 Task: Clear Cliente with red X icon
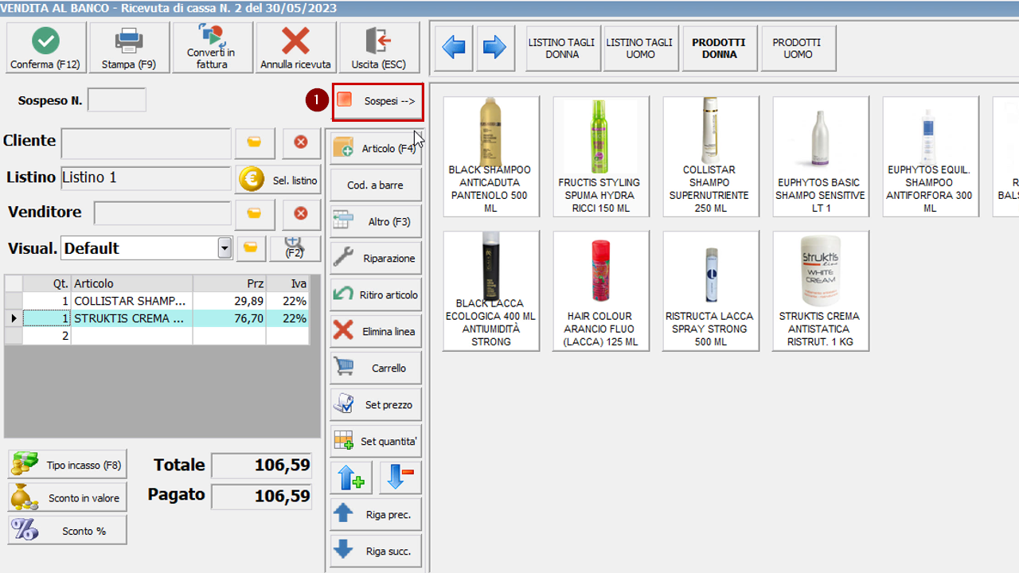301,142
